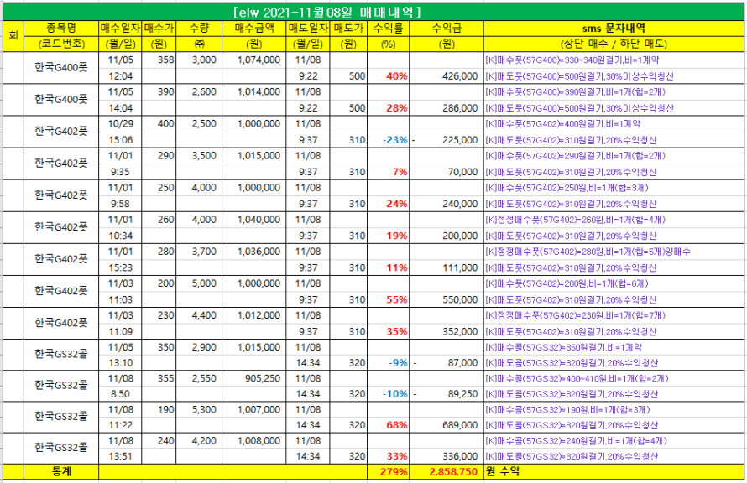Screen dimensions: 747x483
Task: Click profit cell 352,000
Action: (x=447, y=331)
